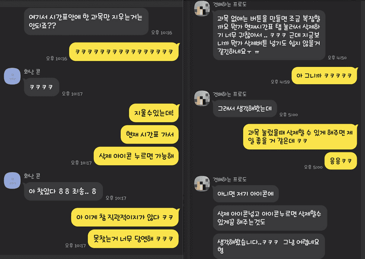The image size is (365, 259).
Task: Open the top 건배하는 프로도 profile picture
Action: [x=202, y=9]
